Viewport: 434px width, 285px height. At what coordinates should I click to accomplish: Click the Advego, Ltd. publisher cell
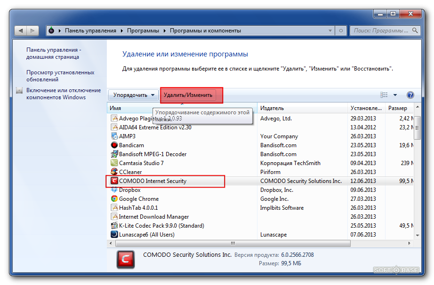[276, 119]
